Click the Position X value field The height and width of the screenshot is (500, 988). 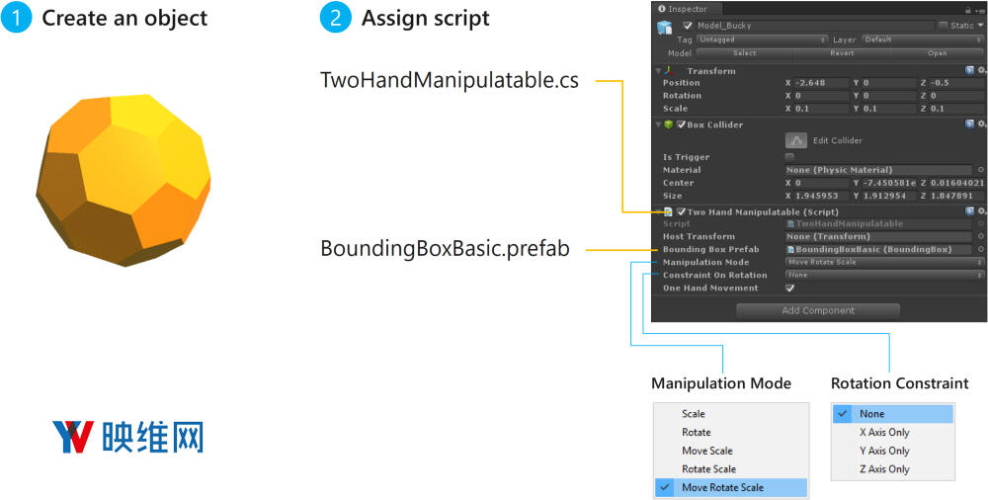pyautogui.click(x=819, y=83)
